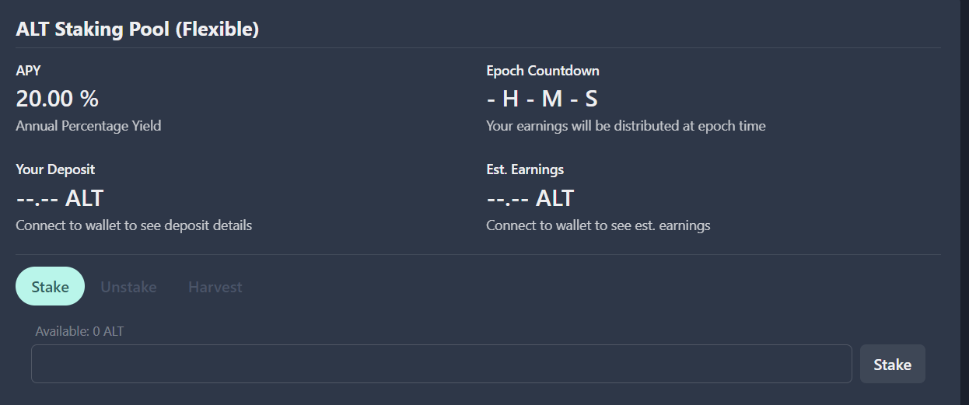Select the 20.00 % APY value

(58, 99)
